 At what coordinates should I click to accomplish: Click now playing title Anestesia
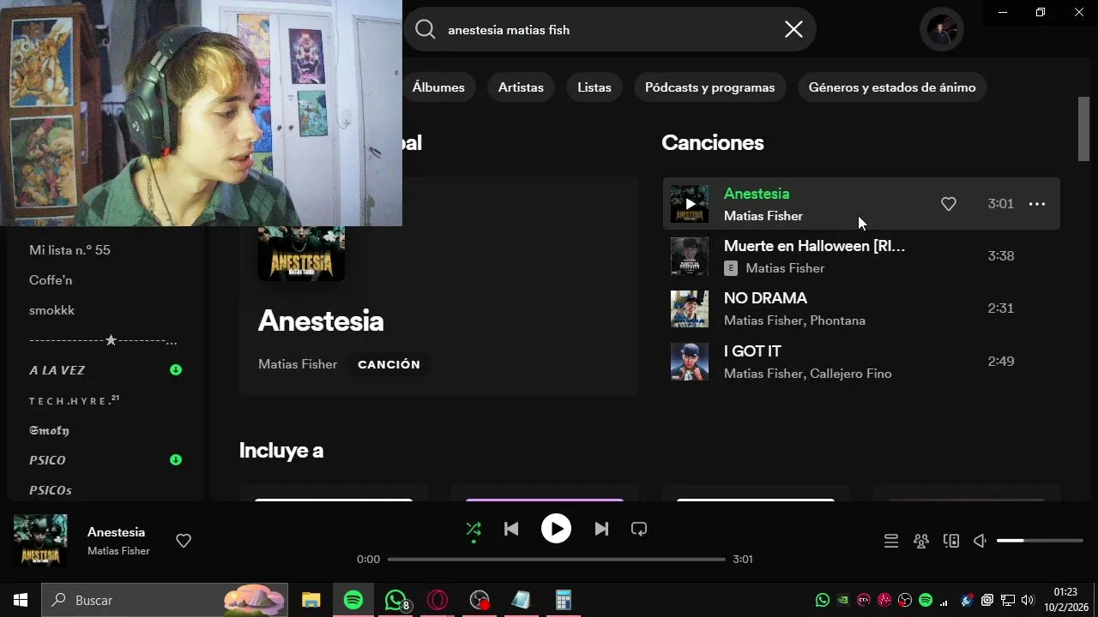click(x=116, y=532)
